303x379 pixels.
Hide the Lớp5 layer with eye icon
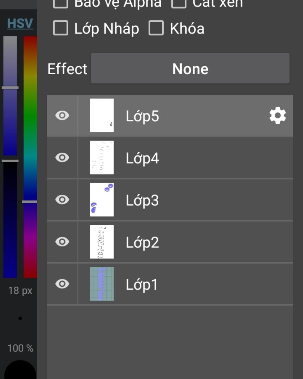pyautogui.click(x=62, y=115)
